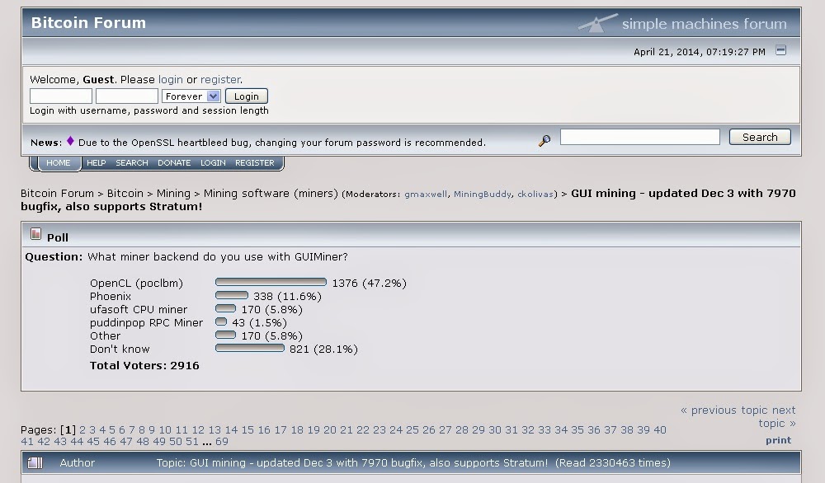Viewport: 825px width, 483px height.
Task: Go to Bitcoin Forum breadcrumb link
Action: [57, 194]
